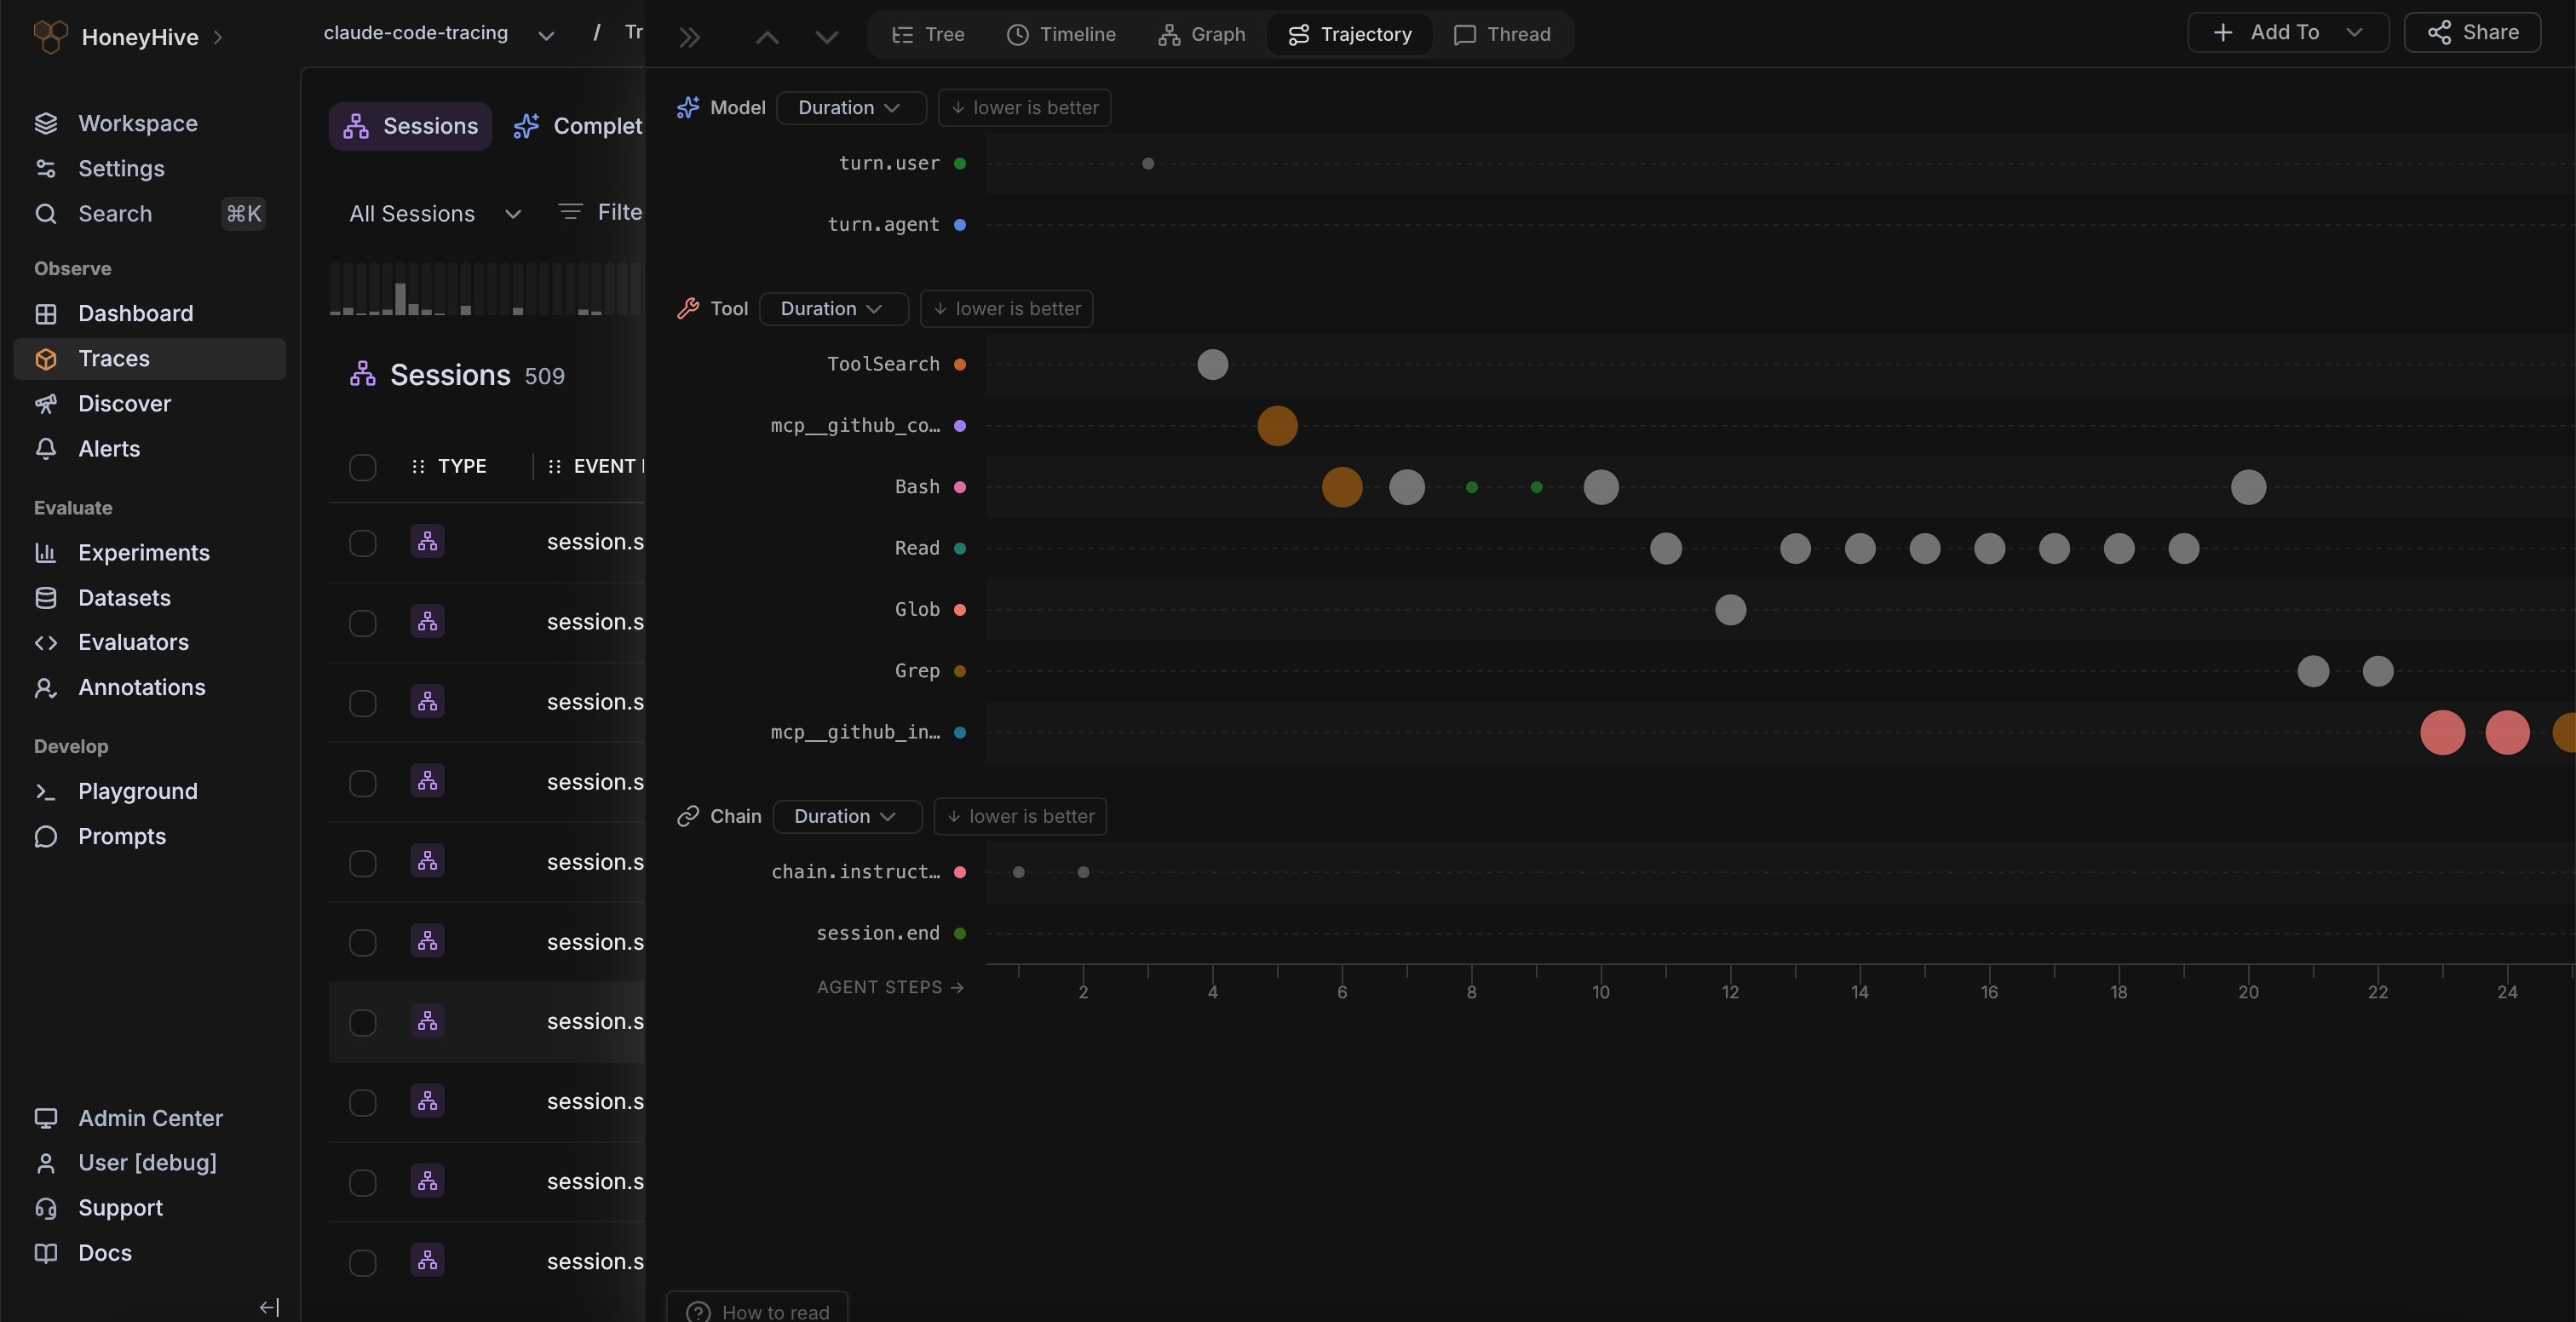The image size is (2576, 1322).
Task: Click the Annotations person icon
Action: pos(46,687)
